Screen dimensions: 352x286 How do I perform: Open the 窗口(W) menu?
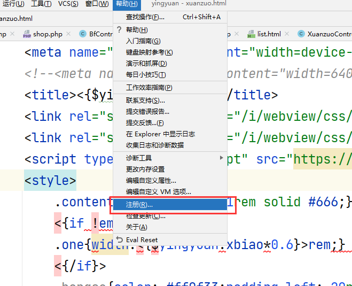point(97,4)
